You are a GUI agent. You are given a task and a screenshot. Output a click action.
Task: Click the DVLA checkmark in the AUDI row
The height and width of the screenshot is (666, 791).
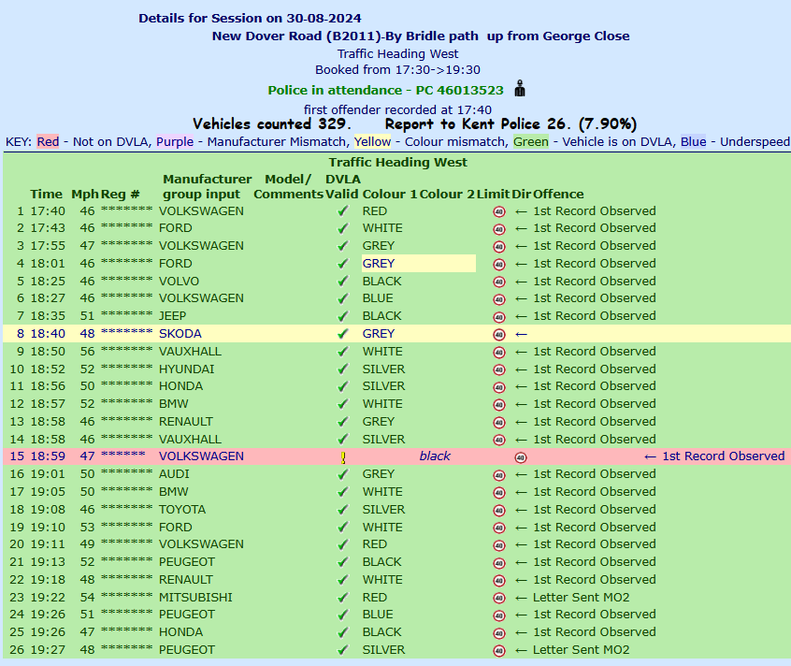342,474
